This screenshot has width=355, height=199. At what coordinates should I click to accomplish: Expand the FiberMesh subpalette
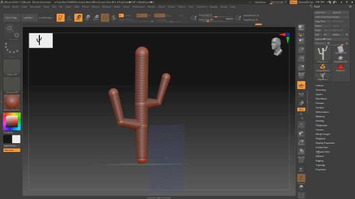(x=321, y=98)
